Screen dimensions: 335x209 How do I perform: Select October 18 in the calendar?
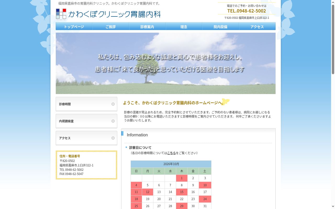(136, 199)
